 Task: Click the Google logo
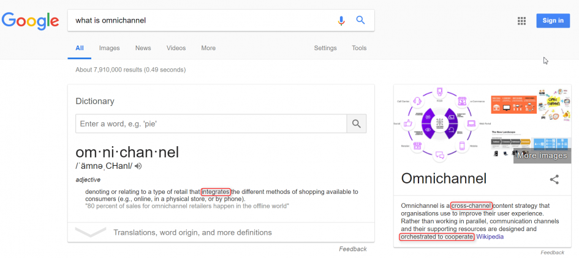coord(30,21)
